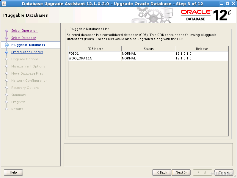Select the PDB01 table cell
Viewport: 237px width, 178px height.
point(95,54)
